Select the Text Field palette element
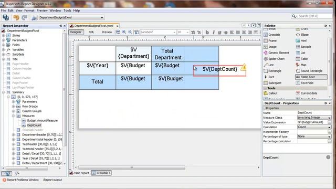The height and width of the screenshot is (189, 336). (x=304, y=83)
